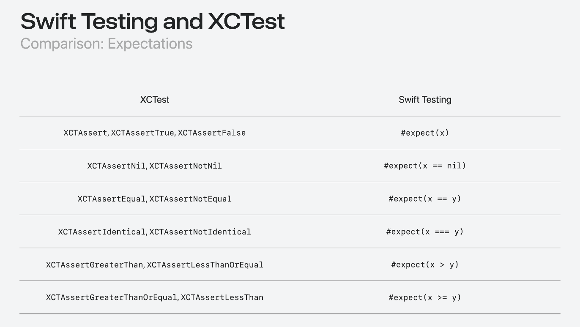580x327 pixels.
Task: Select the XCTAssertGreaterThan text
Action: (x=95, y=265)
